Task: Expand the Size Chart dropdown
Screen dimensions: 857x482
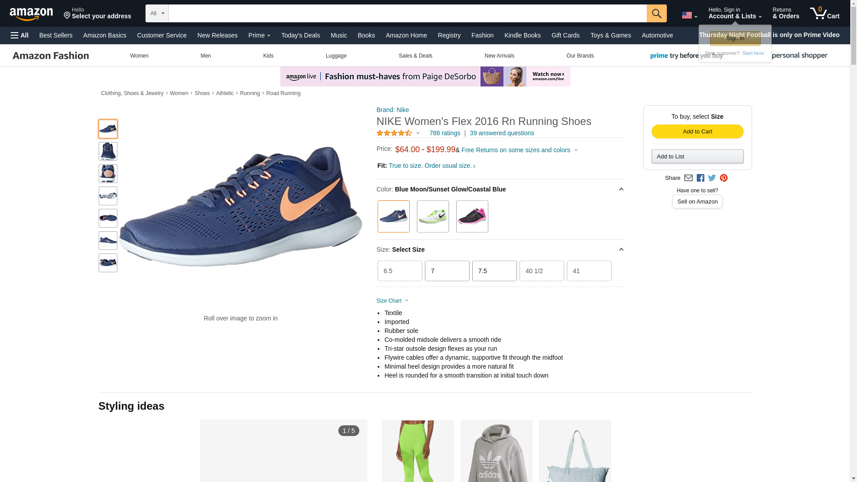Action: (x=393, y=301)
